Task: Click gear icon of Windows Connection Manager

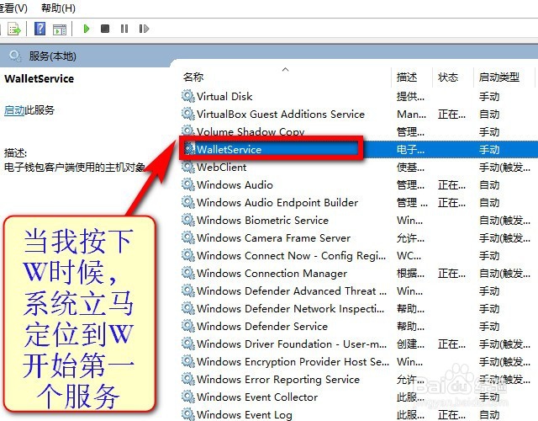Action: pyautogui.click(x=188, y=273)
